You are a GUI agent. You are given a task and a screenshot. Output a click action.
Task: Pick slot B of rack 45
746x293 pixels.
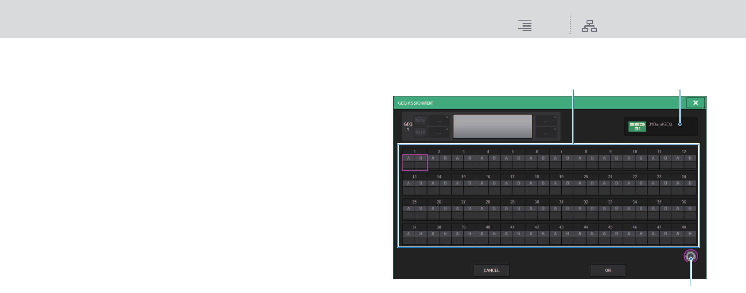[616, 238]
